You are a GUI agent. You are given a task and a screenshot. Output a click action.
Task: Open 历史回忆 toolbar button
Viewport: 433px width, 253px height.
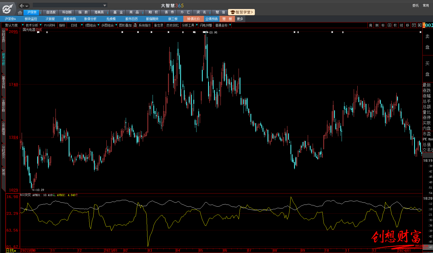tap(172, 25)
